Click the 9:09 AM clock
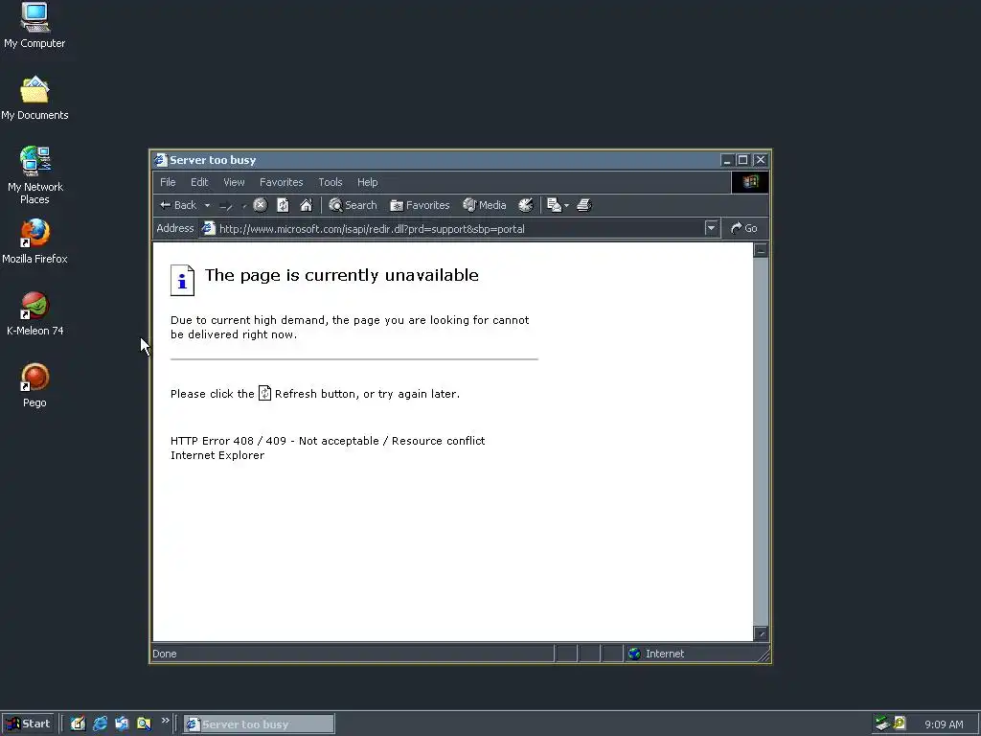 944,724
